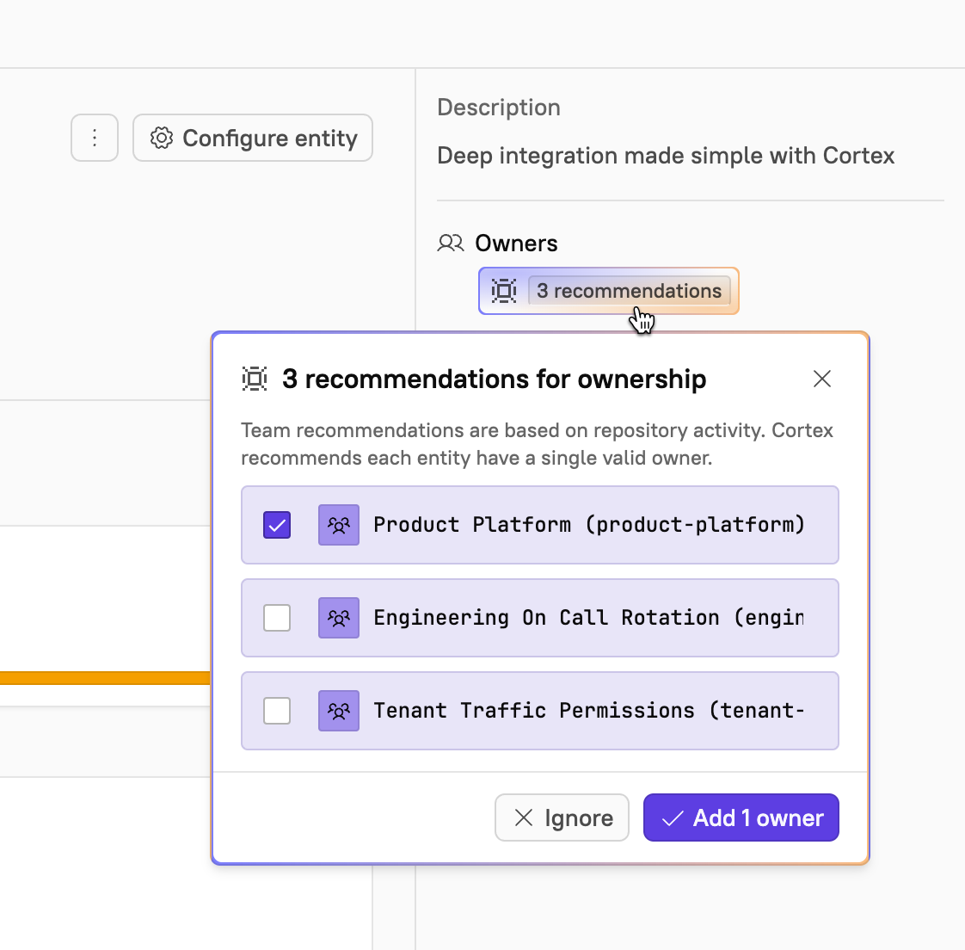Click the gear icon in Configure entity
Screen dimensions: 965x950
(x=162, y=138)
